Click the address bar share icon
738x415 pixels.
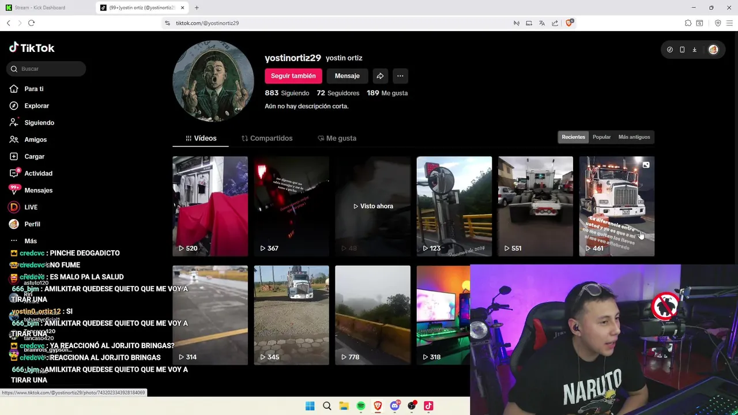pyautogui.click(x=555, y=23)
